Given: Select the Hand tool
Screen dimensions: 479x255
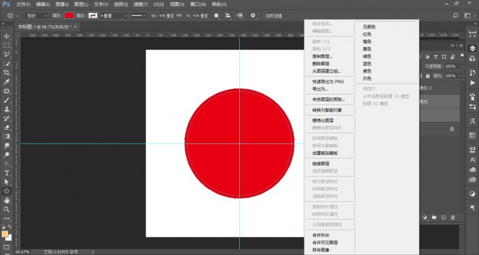Looking at the screenshot, I should pyautogui.click(x=6, y=201).
